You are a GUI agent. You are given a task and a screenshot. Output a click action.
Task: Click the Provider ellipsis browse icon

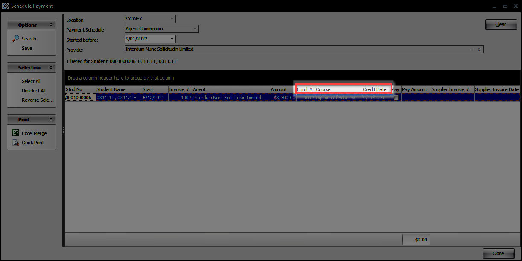(472, 49)
